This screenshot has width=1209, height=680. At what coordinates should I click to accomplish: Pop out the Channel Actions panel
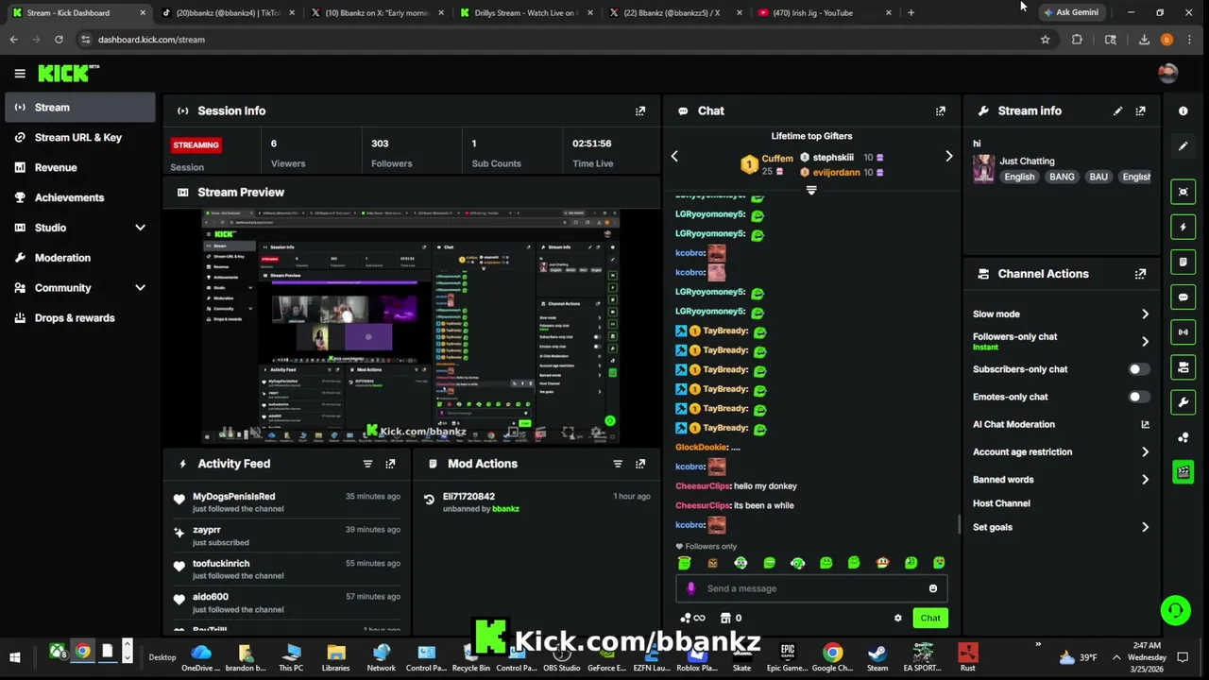(x=1141, y=274)
